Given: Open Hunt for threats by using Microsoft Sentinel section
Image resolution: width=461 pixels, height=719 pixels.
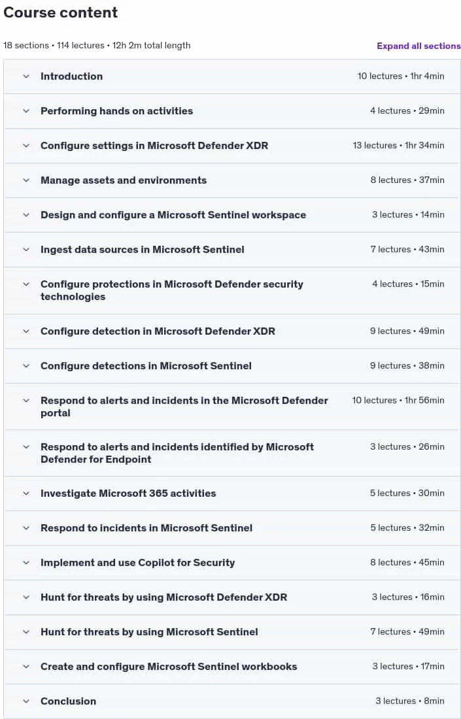Looking at the screenshot, I should 232,632.
